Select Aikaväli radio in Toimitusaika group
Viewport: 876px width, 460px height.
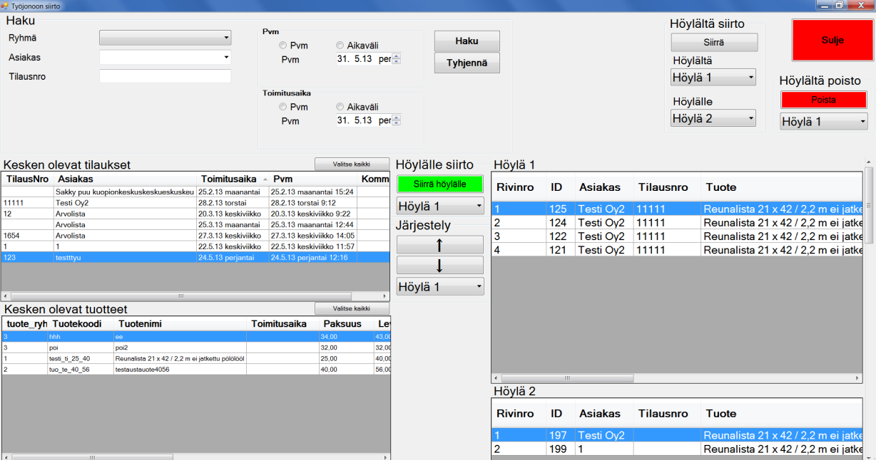tap(340, 107)
